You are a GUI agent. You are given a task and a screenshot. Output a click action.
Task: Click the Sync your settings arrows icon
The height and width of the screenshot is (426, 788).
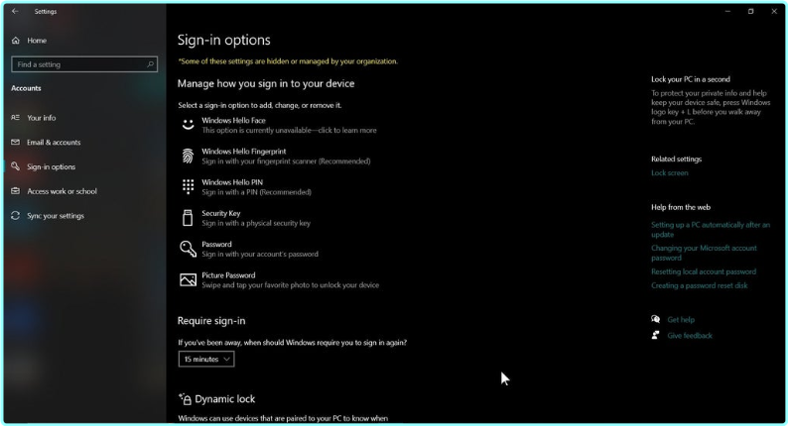[16, 215]
